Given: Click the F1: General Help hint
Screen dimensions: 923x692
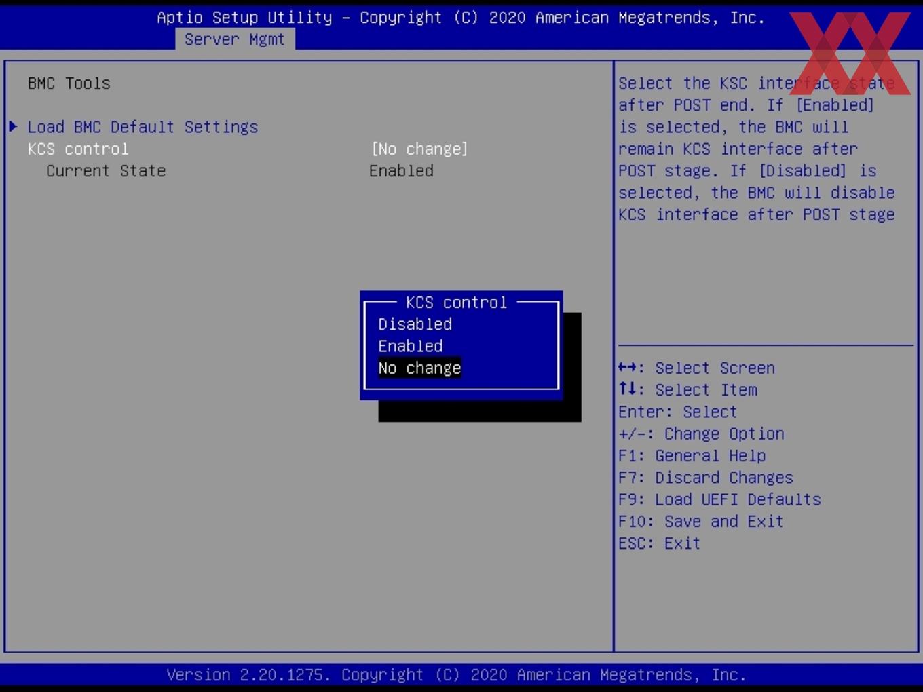Looking at the screenshot, I should 692,455.
